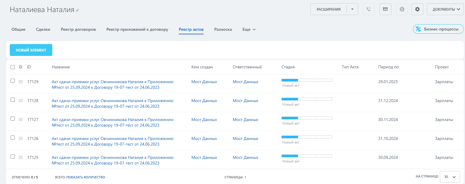This screenshot has height=184, width=465.
Task: Open the На странице page size dropdown
Action: pyautogui.click(x=450, y=177)
